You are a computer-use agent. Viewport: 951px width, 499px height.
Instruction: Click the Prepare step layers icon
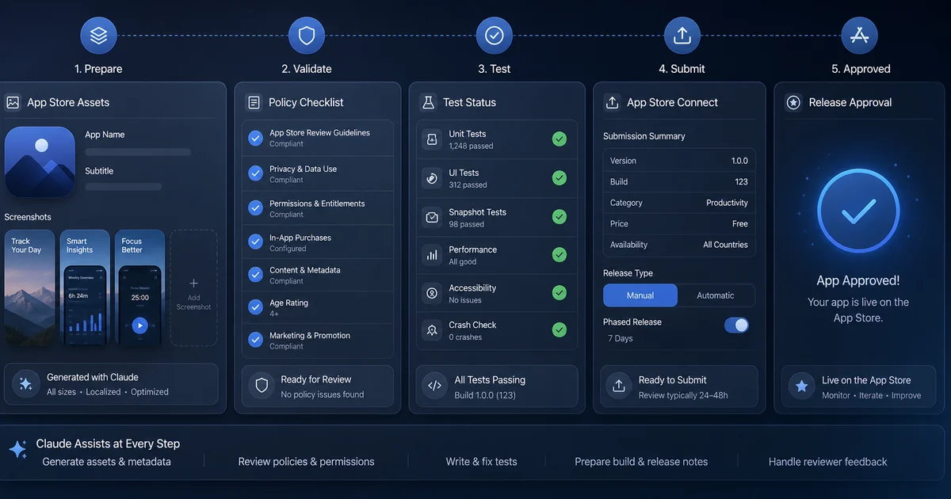point(98,36)
